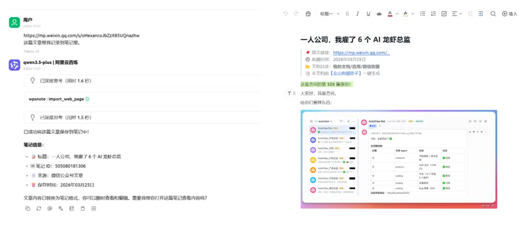Mention with the @ icon below reply
529x250 pixels.
tap(49, 208)
